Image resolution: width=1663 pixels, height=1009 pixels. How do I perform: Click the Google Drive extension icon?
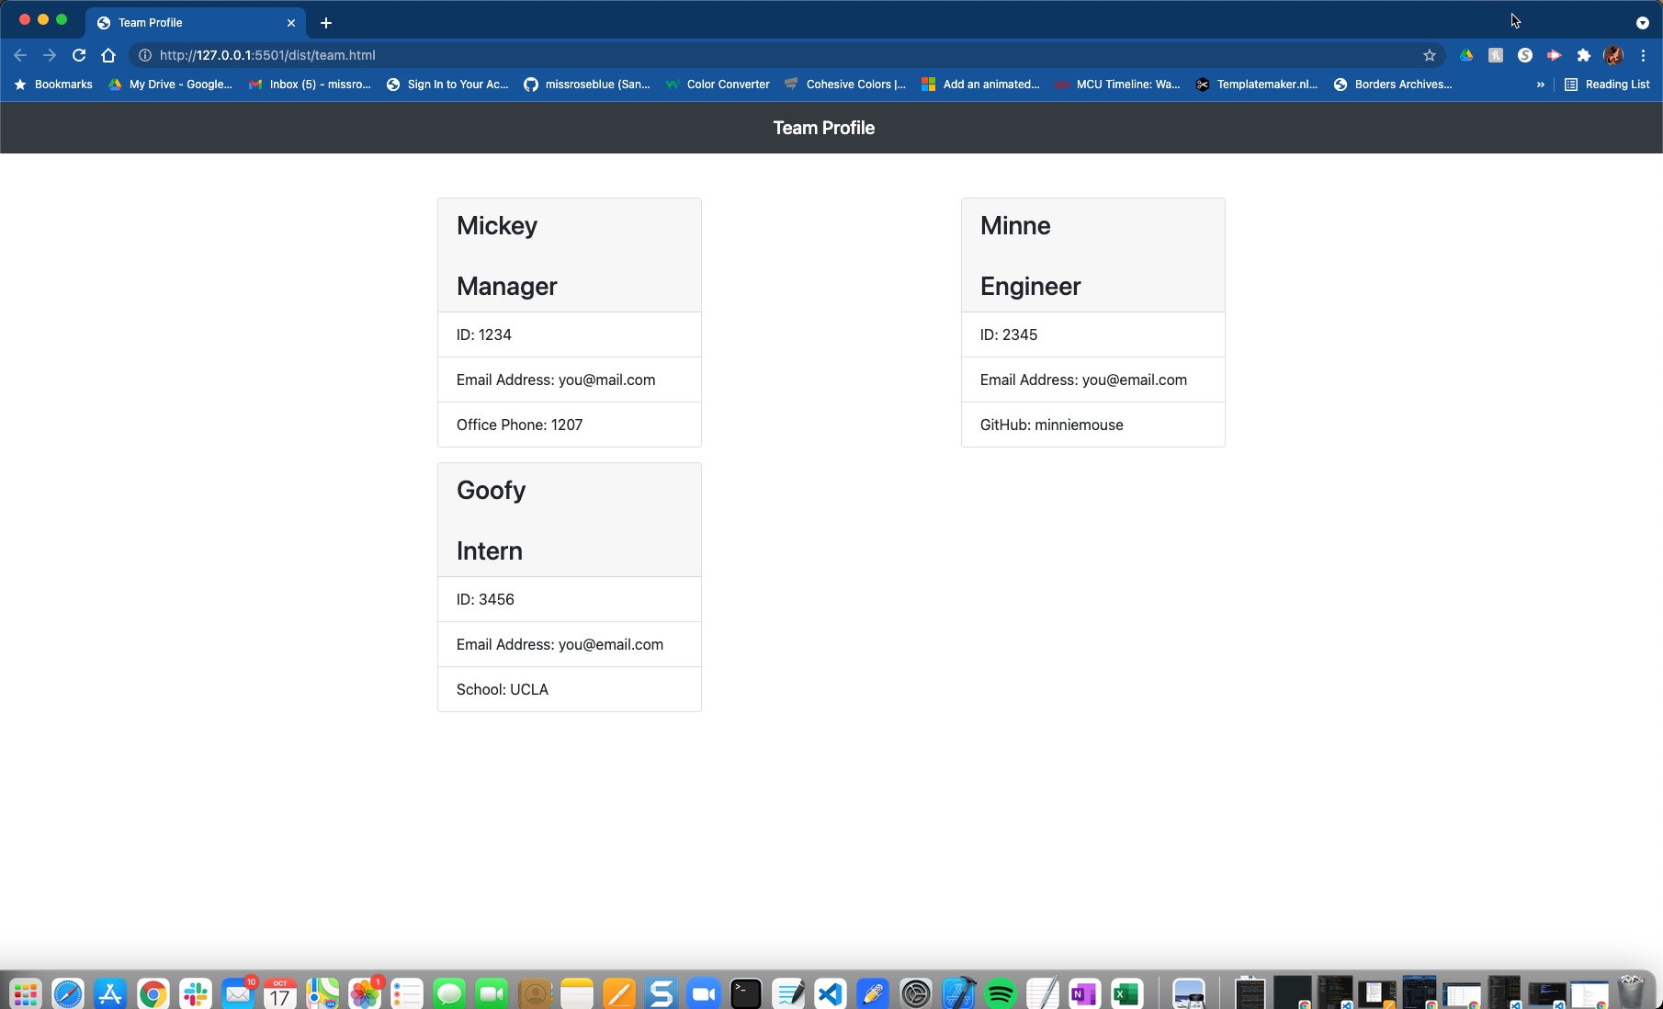[1465, 55]
